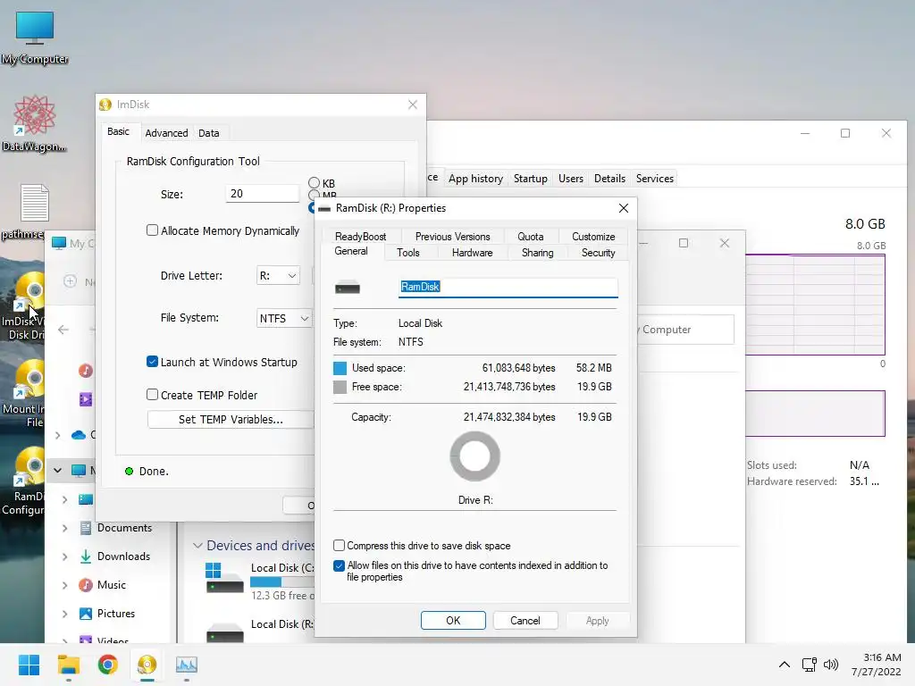Screen dimensions: 915x686
Task: Open the Drive Letter dropdown
Action: click(279, 275)
